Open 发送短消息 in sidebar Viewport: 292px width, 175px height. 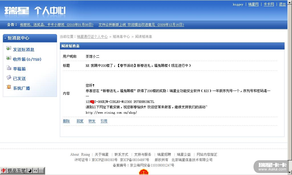[24, 49]
